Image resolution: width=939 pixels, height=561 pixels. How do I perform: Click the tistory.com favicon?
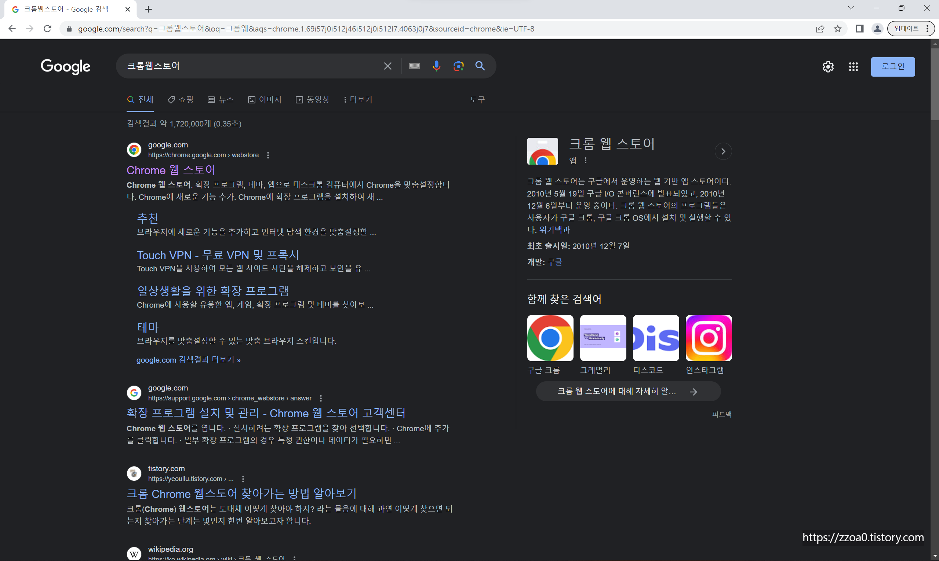(x=134, y=474)
